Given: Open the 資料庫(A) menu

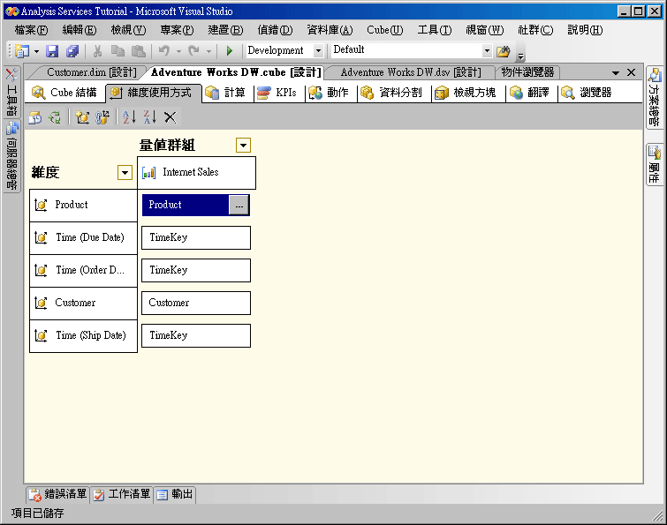Looking at the screenshot, I should [330, 30].
